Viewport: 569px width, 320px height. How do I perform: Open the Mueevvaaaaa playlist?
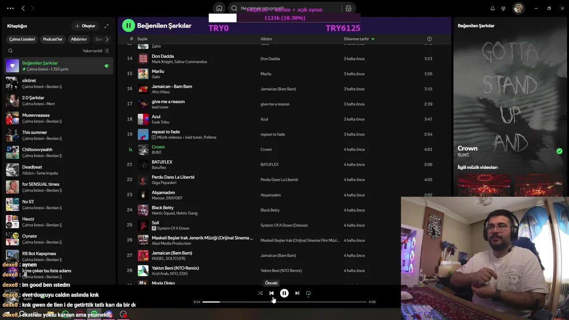[x=58, y=118]
